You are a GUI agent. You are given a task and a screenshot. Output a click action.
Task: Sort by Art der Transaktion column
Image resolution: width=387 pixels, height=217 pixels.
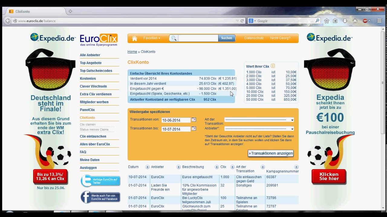[262, 167]
